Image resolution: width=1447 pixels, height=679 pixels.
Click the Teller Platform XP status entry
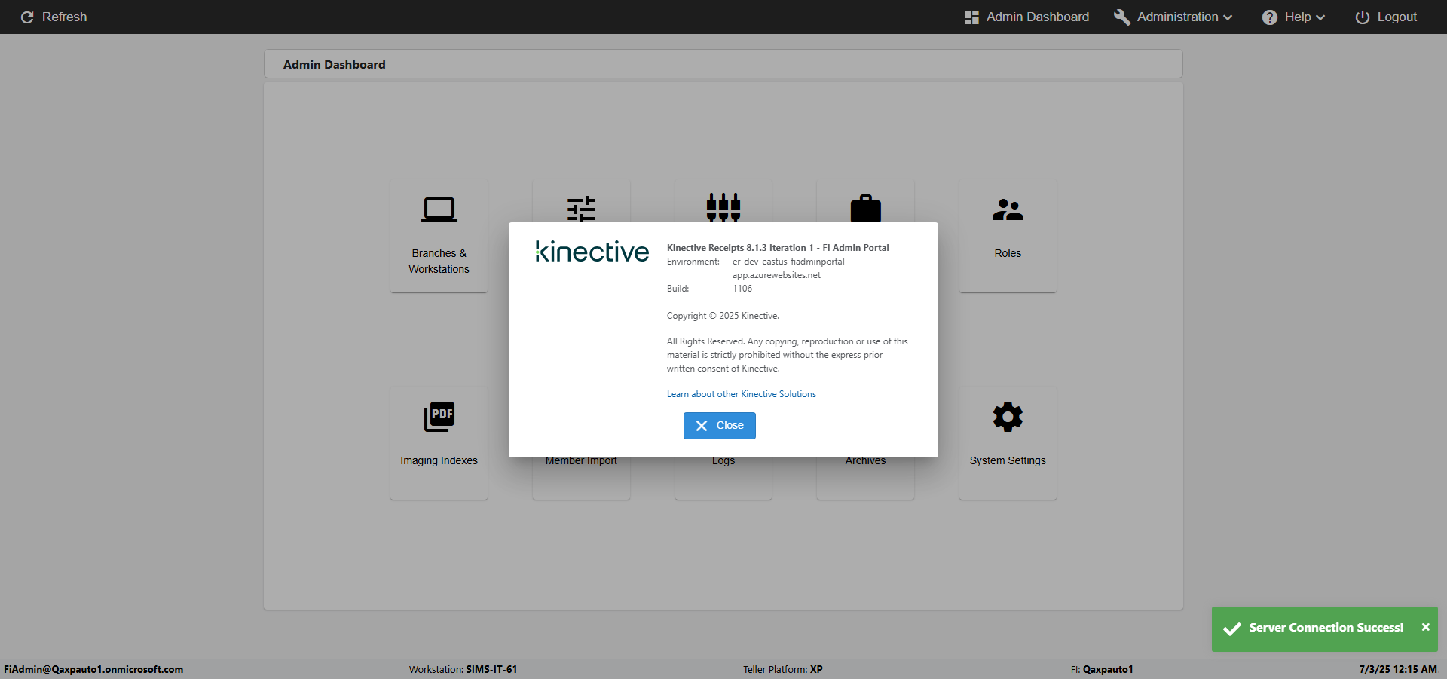click(782, 669)
